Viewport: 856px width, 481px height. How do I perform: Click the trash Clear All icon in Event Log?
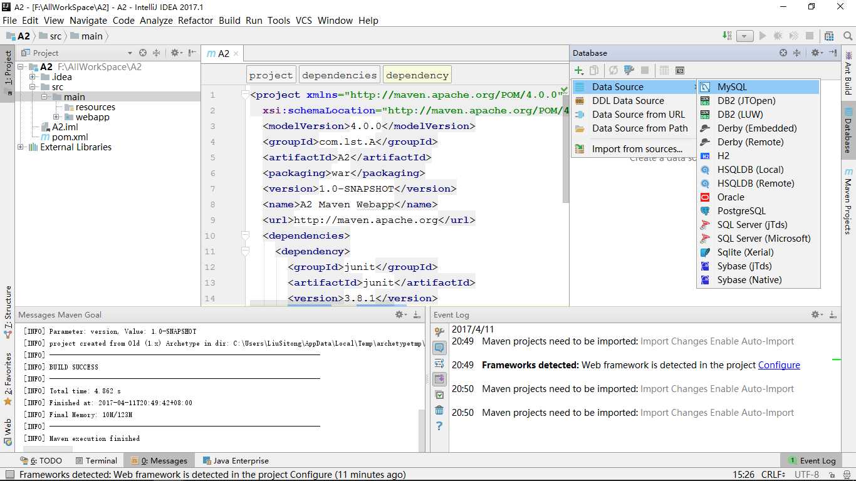click(x=439, y=410)
